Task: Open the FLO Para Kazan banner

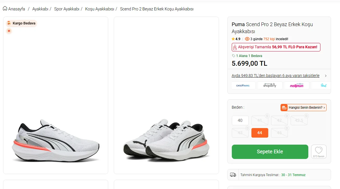Action: 276,47
